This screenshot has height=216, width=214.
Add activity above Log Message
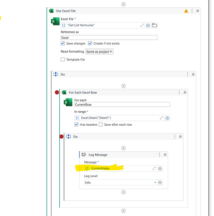click(123, 148)
